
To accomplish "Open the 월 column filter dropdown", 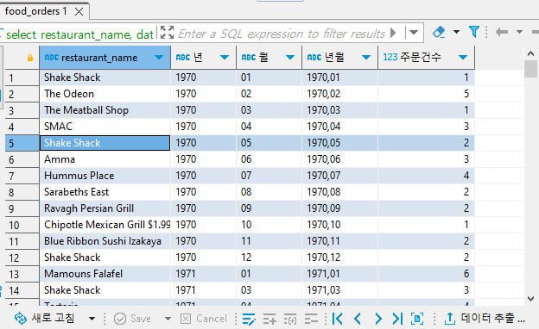I will pos(290,57).
